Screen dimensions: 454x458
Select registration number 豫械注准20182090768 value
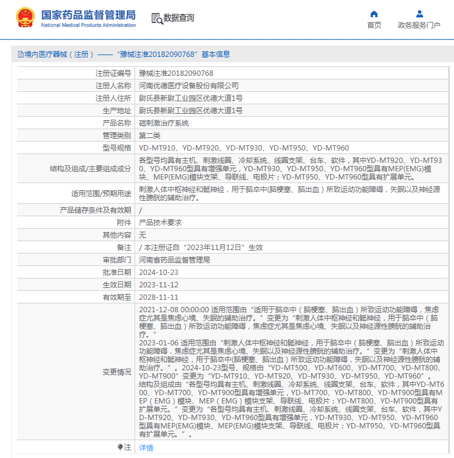pyautogui.click(x=176, y=73)
